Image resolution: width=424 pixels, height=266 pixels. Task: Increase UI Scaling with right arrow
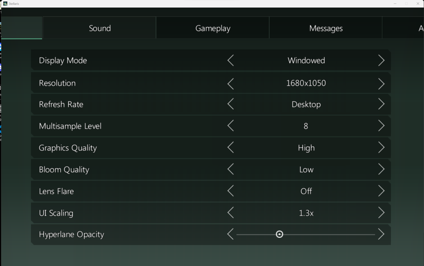pos(381,213)
